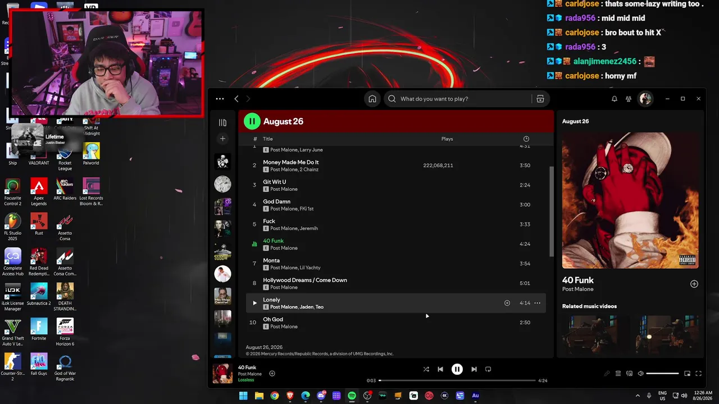Open the miniplayer
719x404 pixels.
(687, 374)
